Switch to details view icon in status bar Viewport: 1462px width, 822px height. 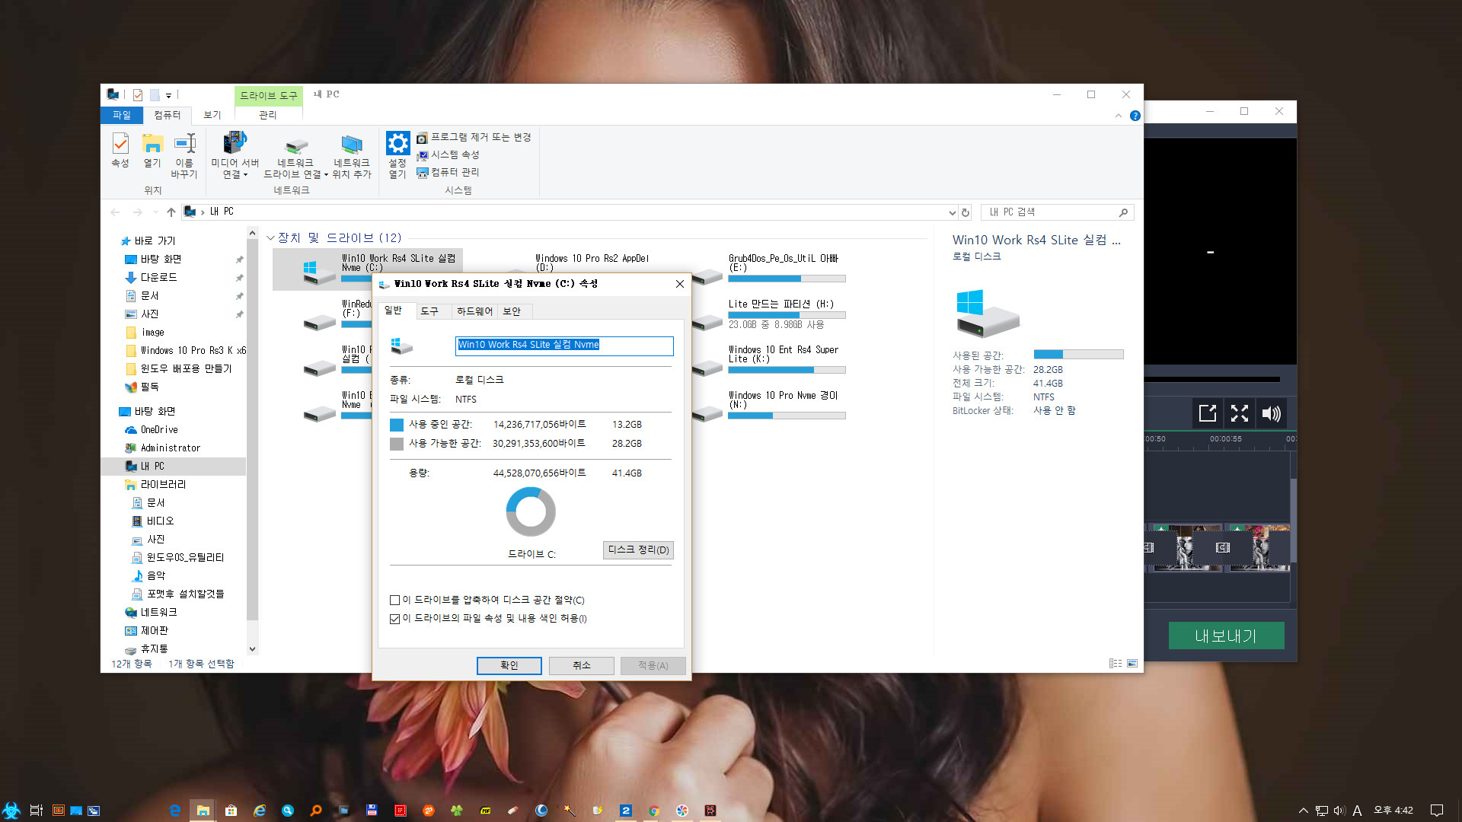click(1116, 664)
